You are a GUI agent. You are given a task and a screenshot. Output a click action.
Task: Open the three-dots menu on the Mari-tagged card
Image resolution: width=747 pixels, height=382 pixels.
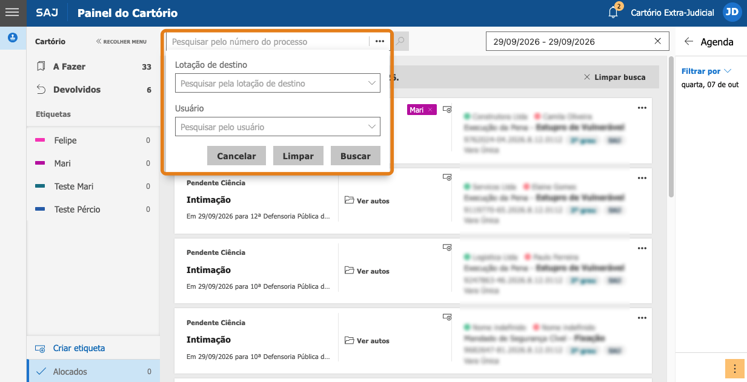tap(642, 108)
